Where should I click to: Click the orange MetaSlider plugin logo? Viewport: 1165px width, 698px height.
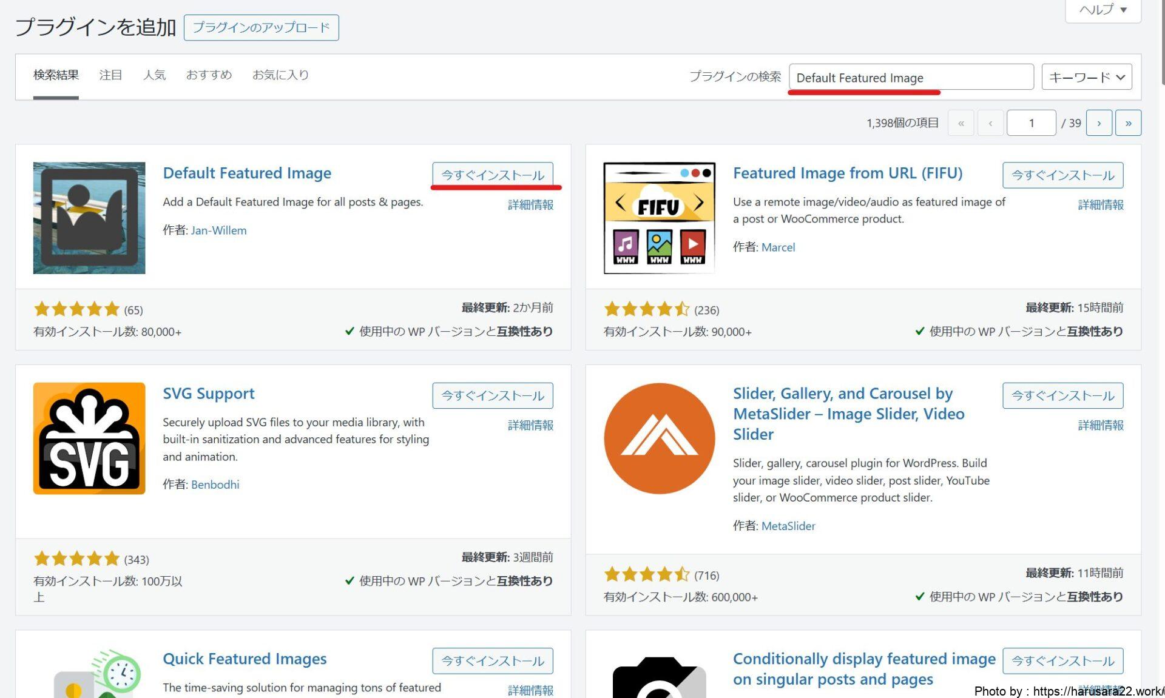coord(659,438)
